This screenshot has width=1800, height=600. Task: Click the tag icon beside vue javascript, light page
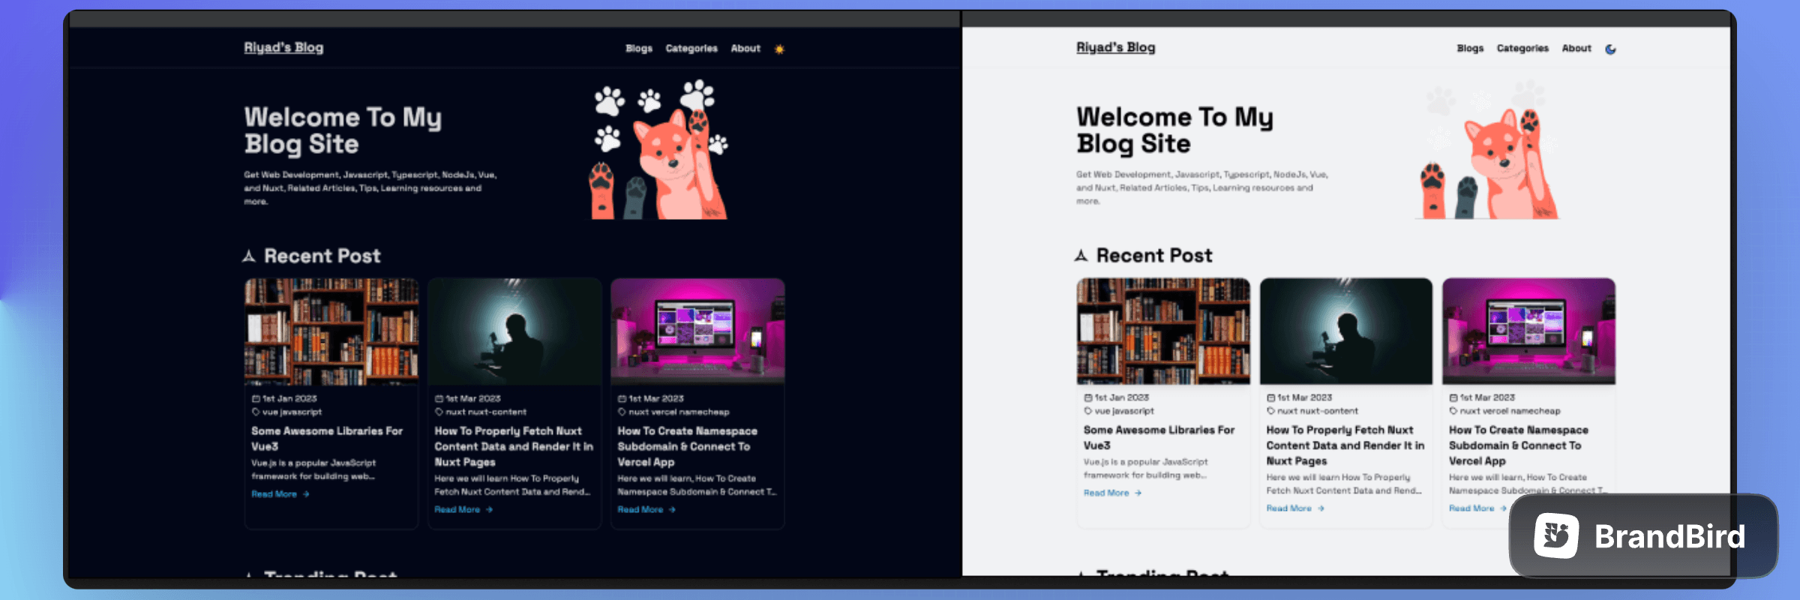[x=1087, y=411]
